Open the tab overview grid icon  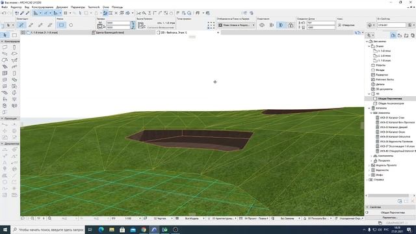pos(23,32)
